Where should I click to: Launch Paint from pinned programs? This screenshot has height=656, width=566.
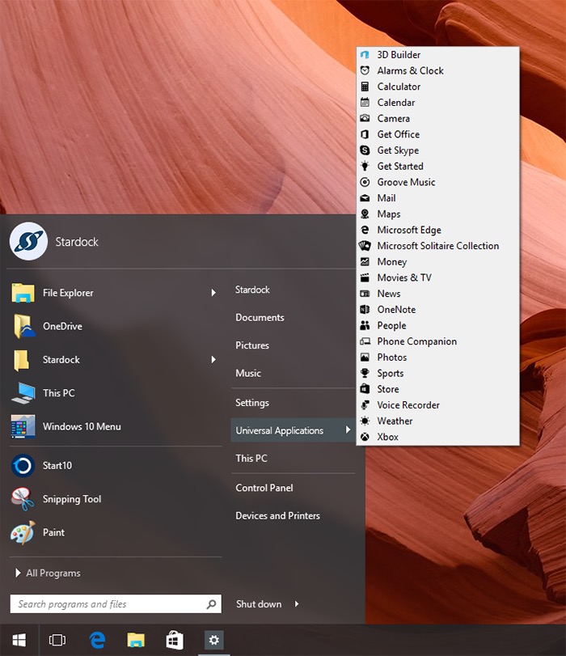pos(53,532)
